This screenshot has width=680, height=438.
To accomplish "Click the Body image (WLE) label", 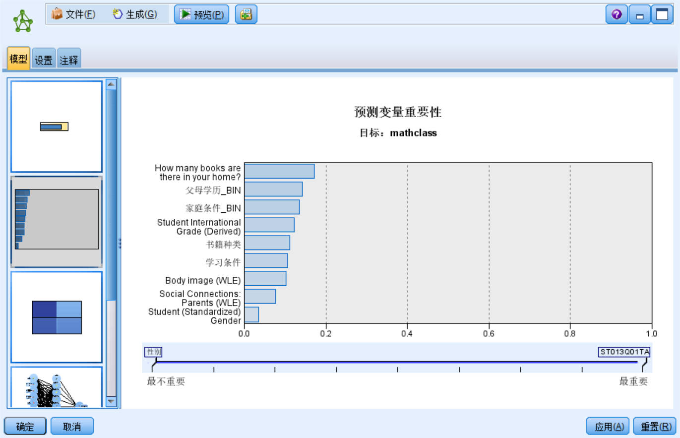I will point(203,280).
